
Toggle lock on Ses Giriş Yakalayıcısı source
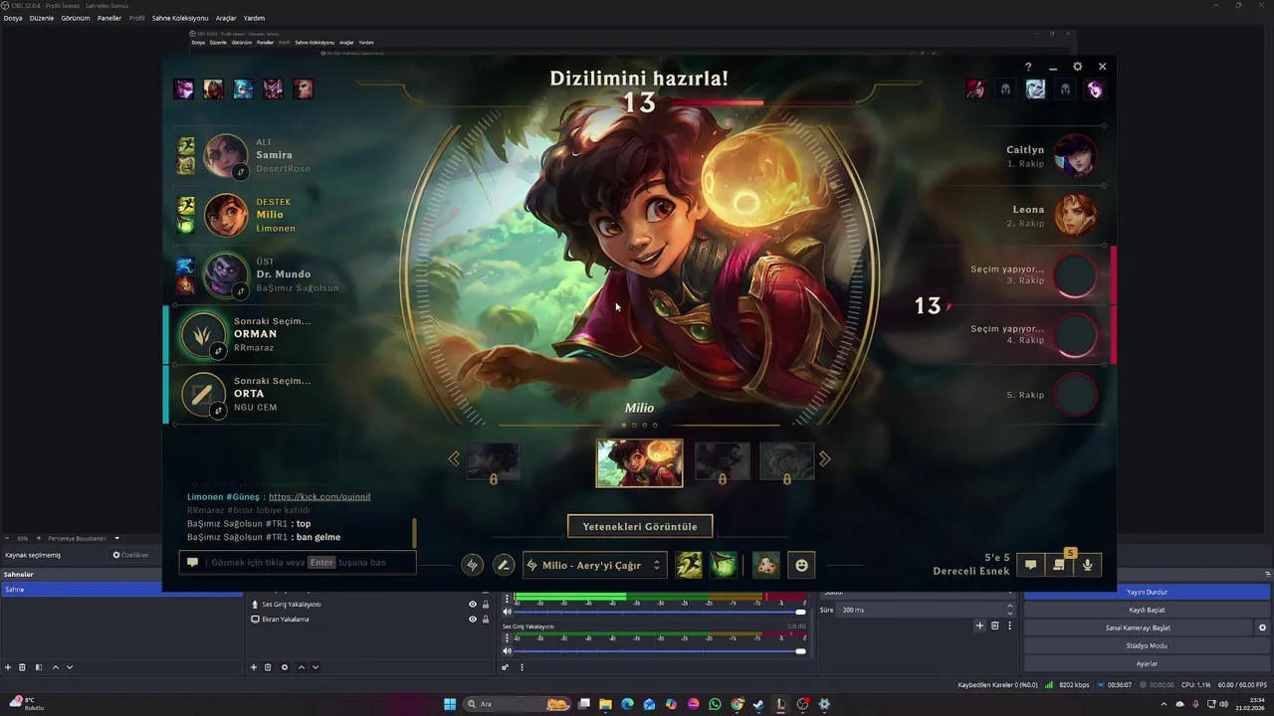click(486, 604)
